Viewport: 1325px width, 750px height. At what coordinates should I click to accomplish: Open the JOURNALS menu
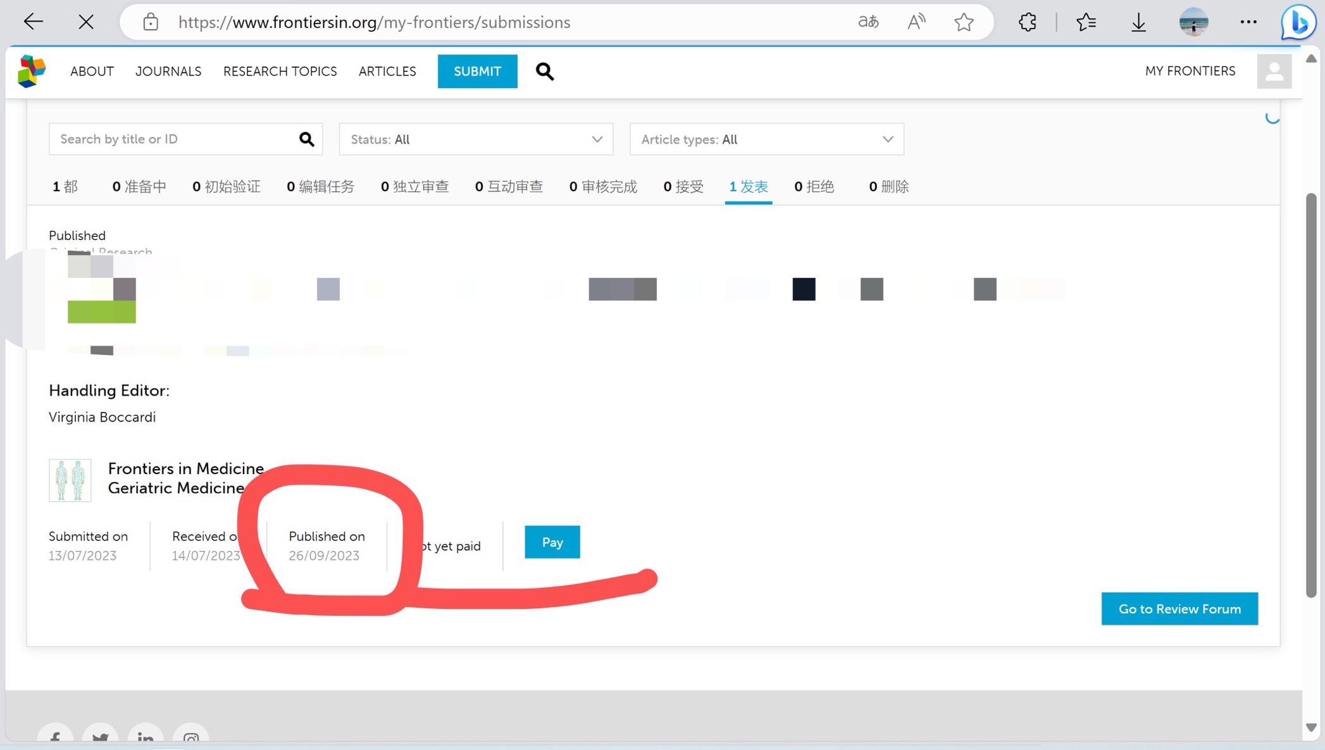point(168,72)
